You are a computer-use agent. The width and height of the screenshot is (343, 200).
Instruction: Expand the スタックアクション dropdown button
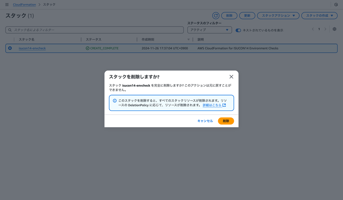tap(278, 15)
